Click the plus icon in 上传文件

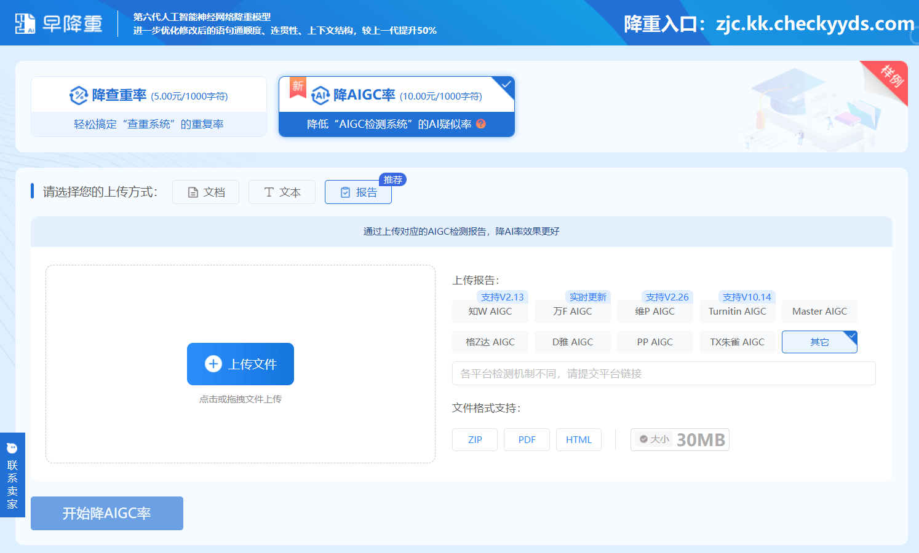click(213, 364)
